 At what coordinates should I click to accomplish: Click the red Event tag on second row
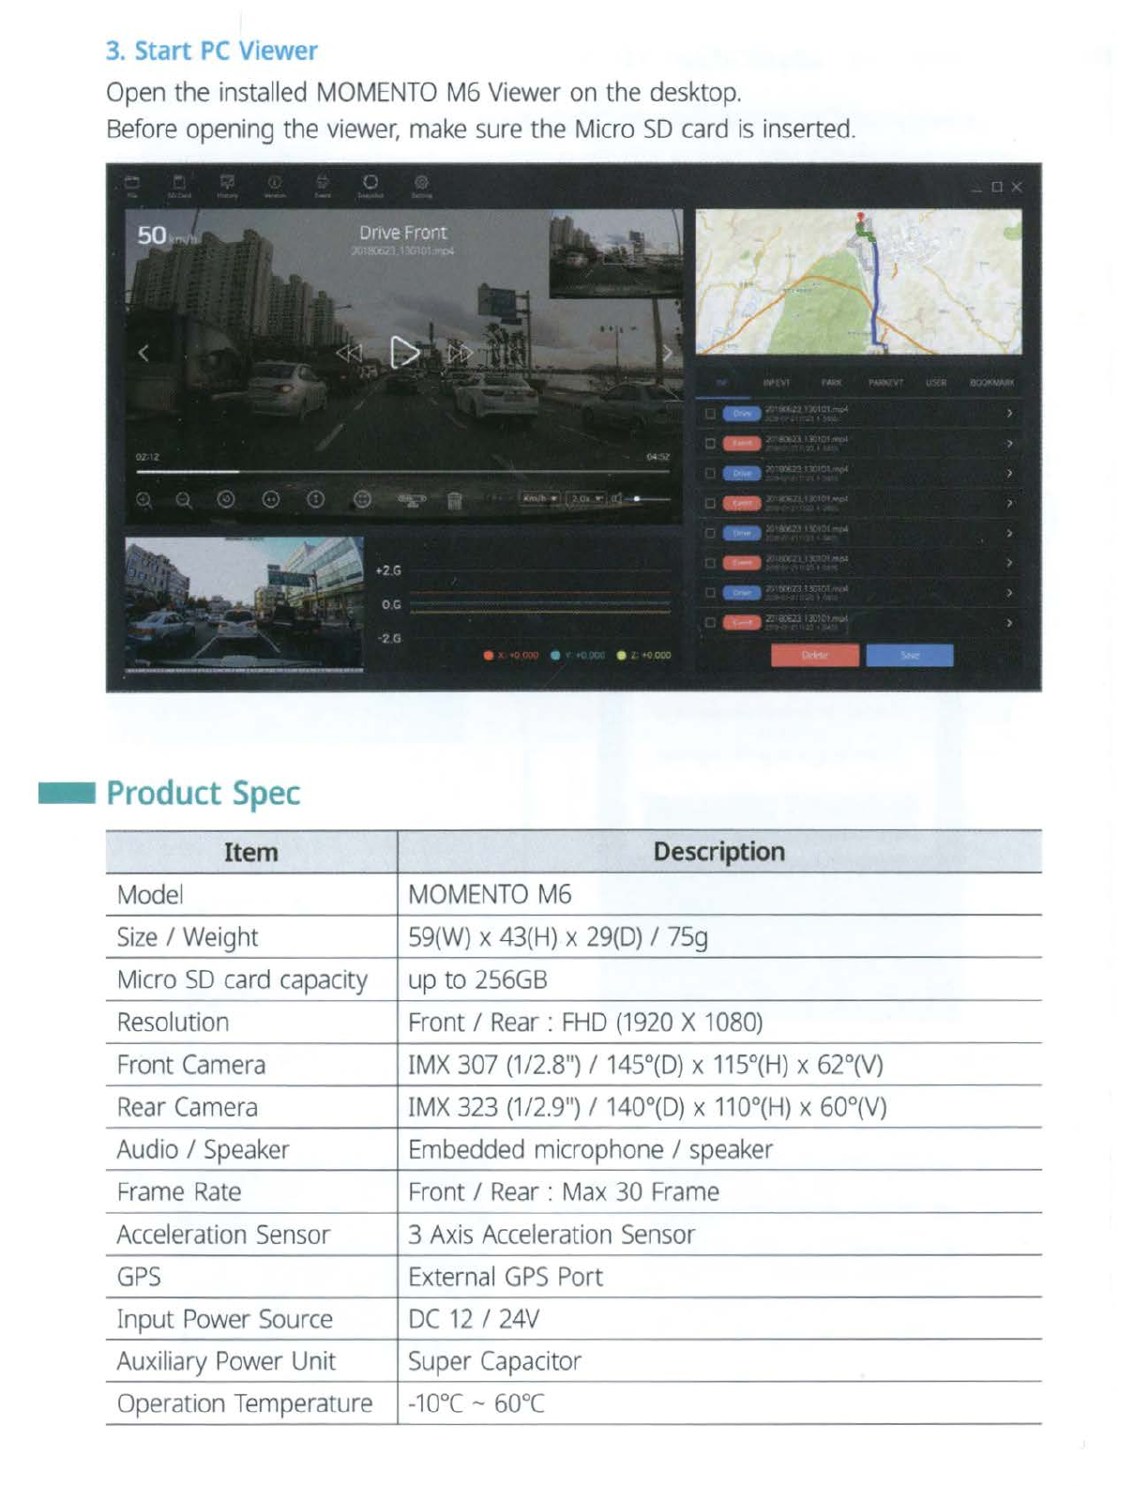click(742, 443)
